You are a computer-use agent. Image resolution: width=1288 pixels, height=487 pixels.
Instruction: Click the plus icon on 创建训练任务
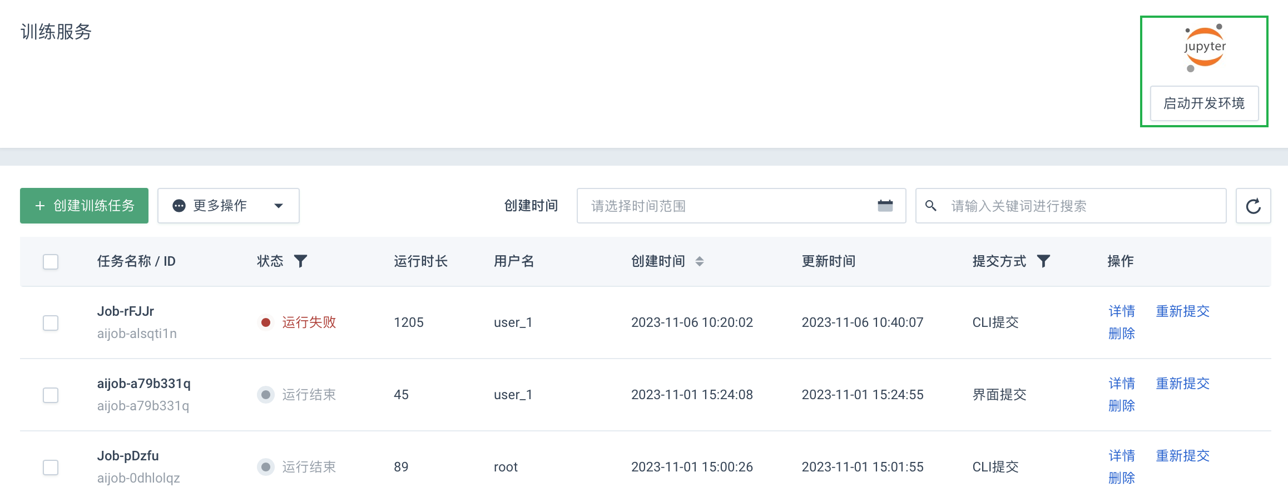click(40, 206)
